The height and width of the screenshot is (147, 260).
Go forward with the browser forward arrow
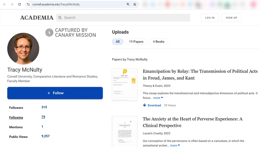[12, 4]
